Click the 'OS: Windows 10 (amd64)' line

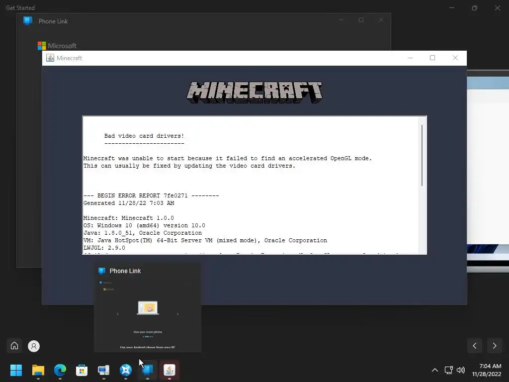[x=144, y=225]
